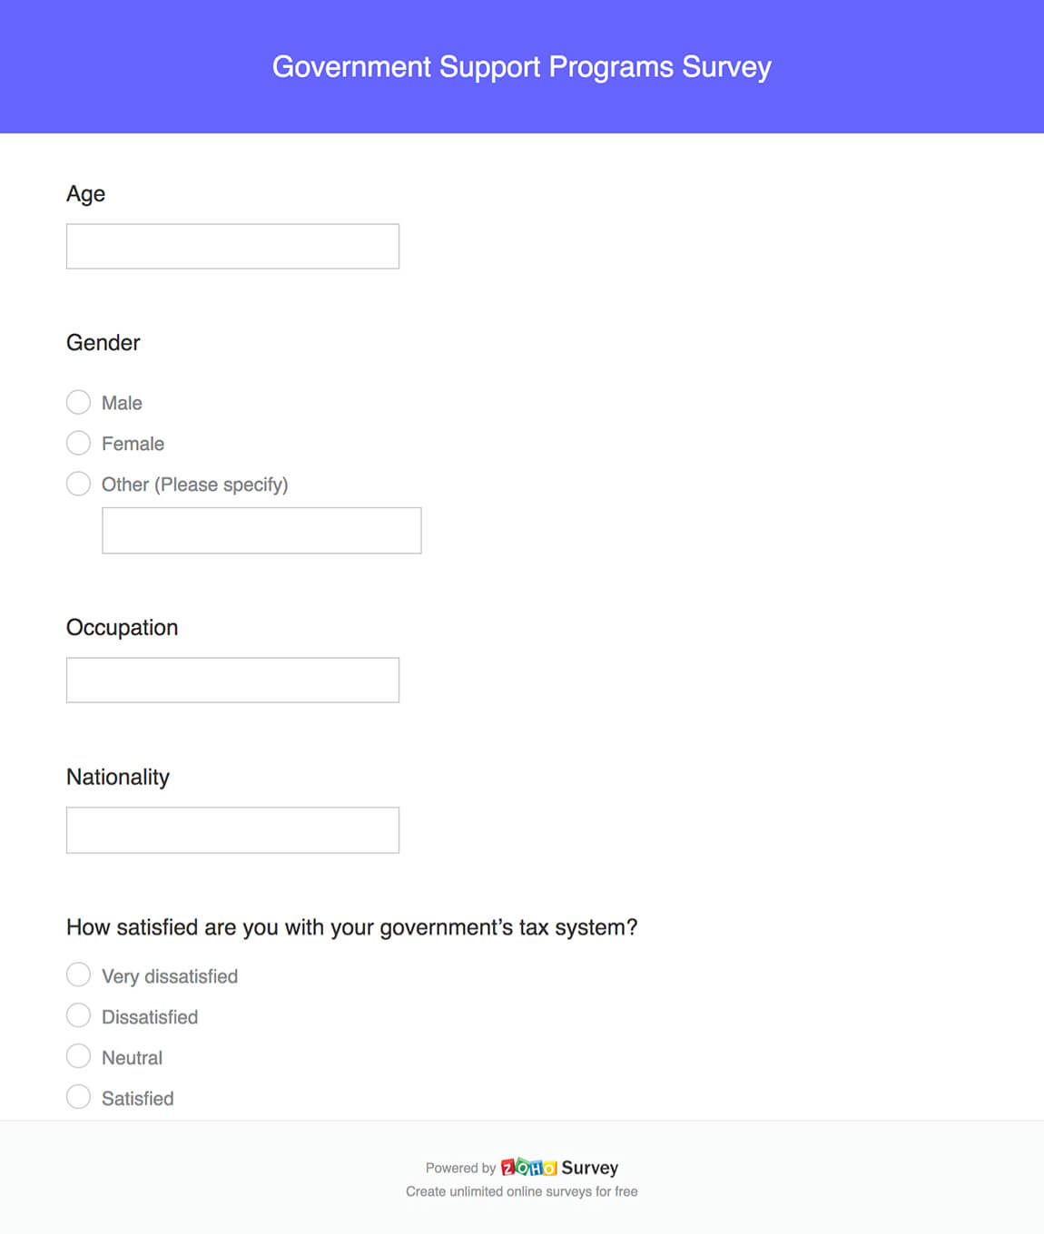Click the Survey wordmark in the footer
The height and width of the screenshot is (1234, 1044).
[591, 1168]
